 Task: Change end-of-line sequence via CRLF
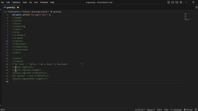coord(166,110)
